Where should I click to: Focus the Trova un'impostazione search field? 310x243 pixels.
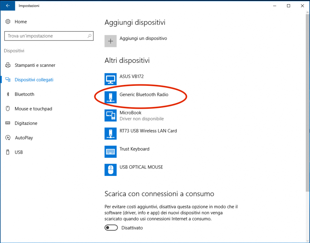pyautogui.click(x=49, y=36)
